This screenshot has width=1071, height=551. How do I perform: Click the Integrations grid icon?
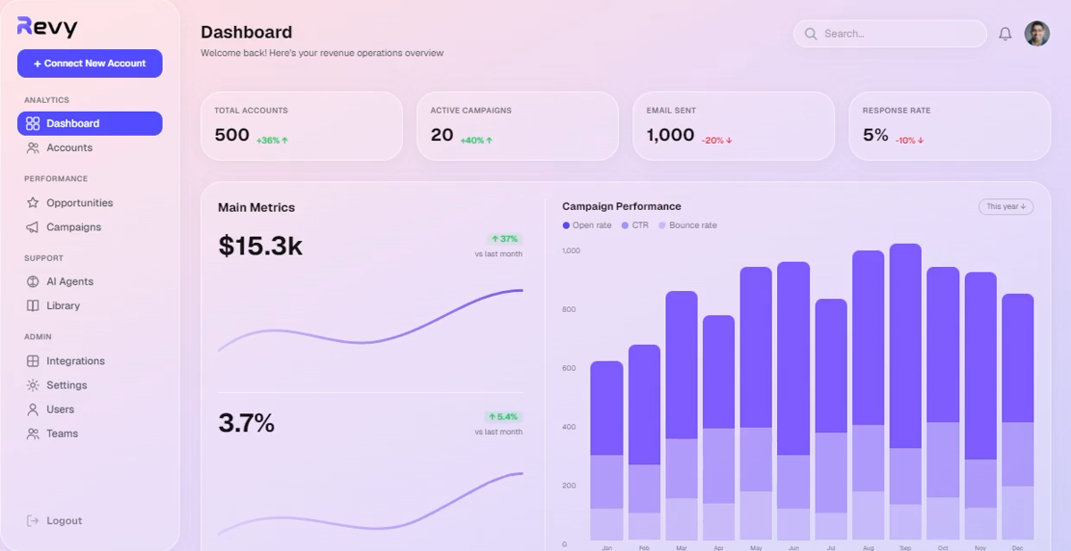(32, 361)
